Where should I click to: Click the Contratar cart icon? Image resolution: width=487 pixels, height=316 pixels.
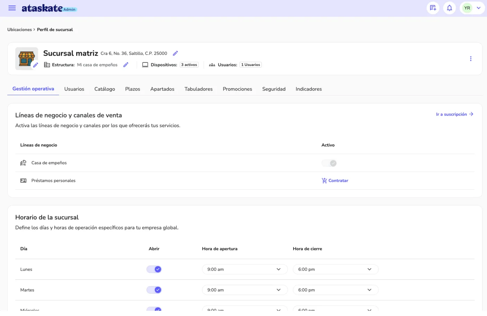click(x=324, y=181)
